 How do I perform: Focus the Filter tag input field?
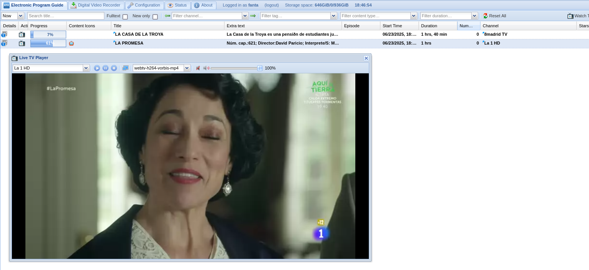(x=295, y=16)
